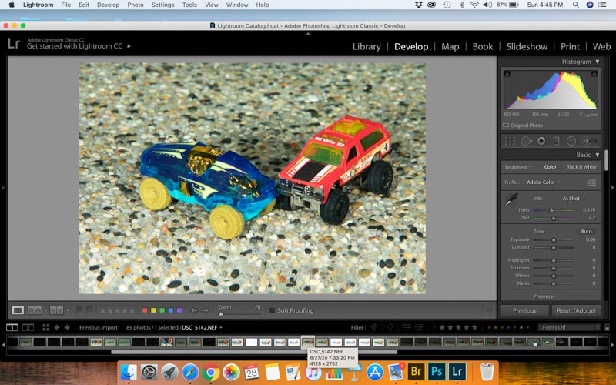Screen dimensions: 616x385
Task: Filter by flagged photos in filmstrip
Action: [x=373, y=327]
